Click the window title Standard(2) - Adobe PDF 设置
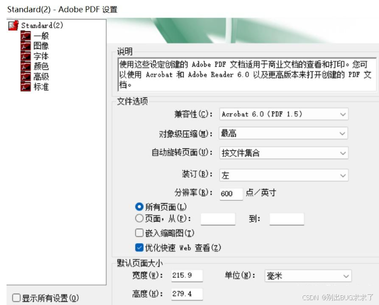Image resolution: width=379 pixels, height=305 pixels. coord(62,9)
